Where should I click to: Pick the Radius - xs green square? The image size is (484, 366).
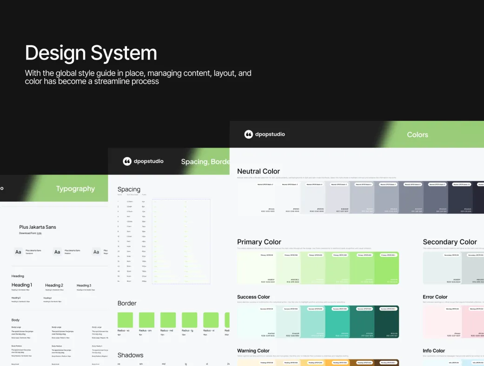(x=126, y=320)
